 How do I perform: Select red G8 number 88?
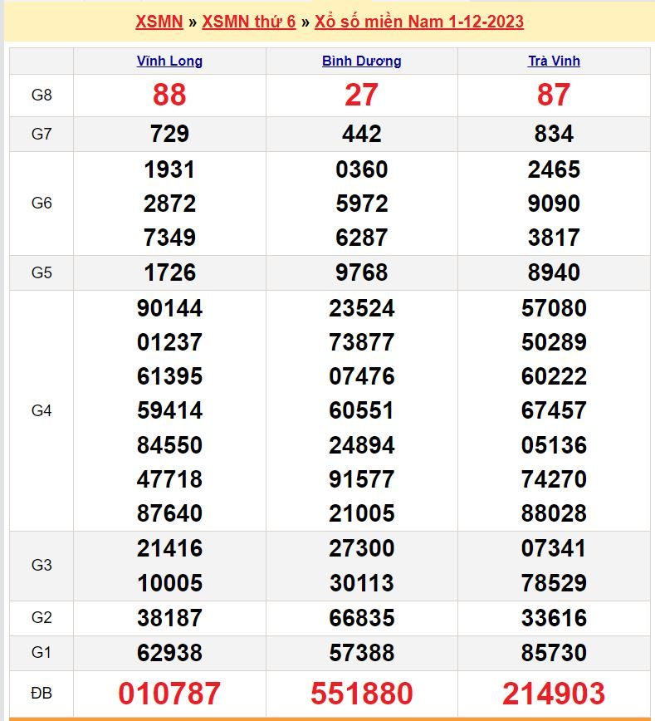(169, 95)
